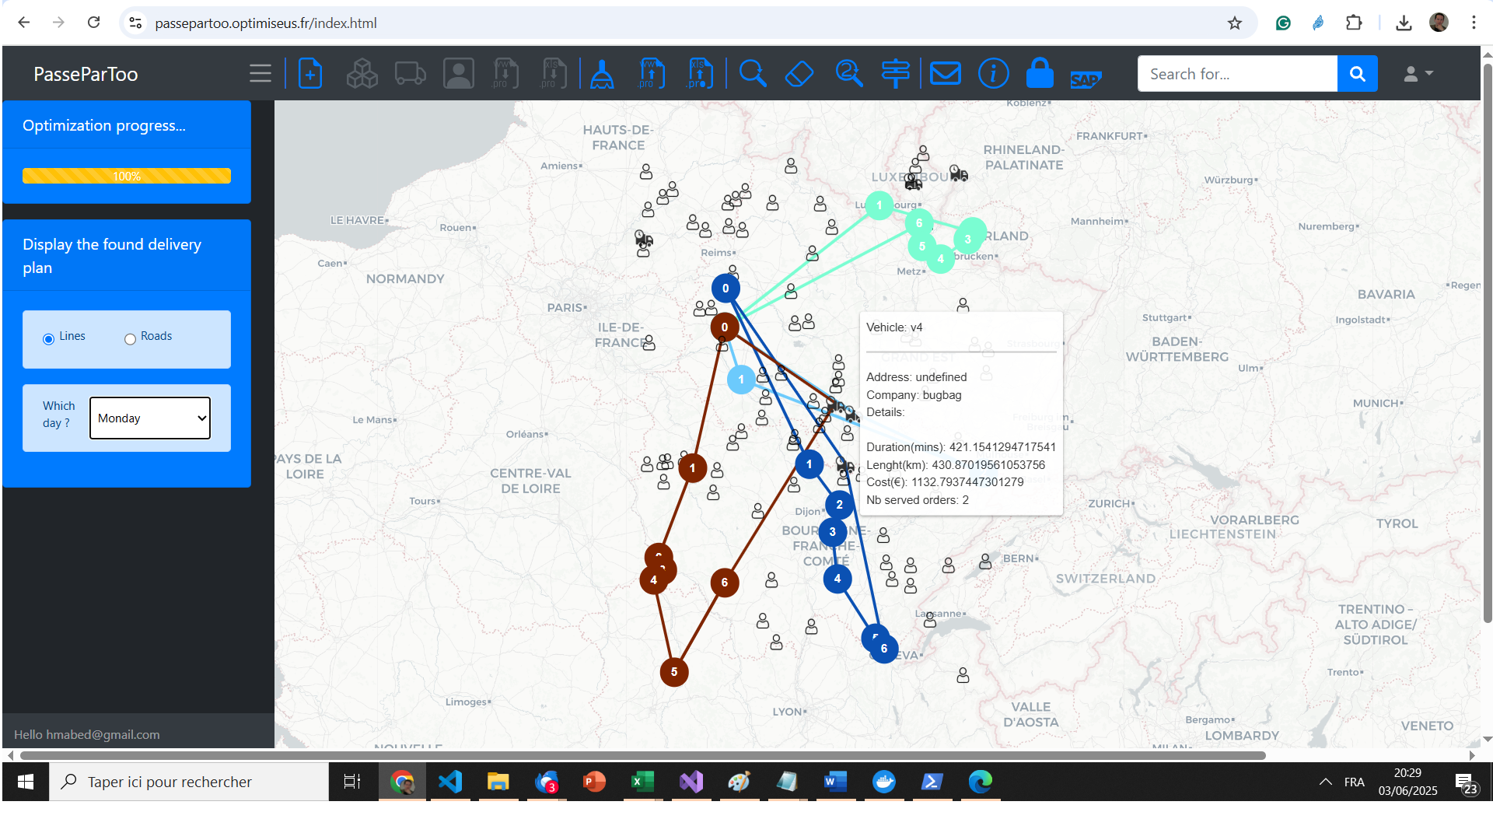Click the Search for... input field

(x=1237, y=74)
